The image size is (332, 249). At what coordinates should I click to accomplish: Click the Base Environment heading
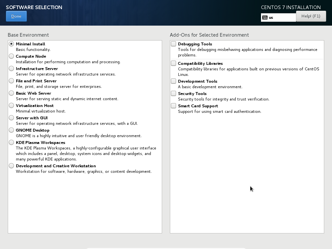coord(29,35)
